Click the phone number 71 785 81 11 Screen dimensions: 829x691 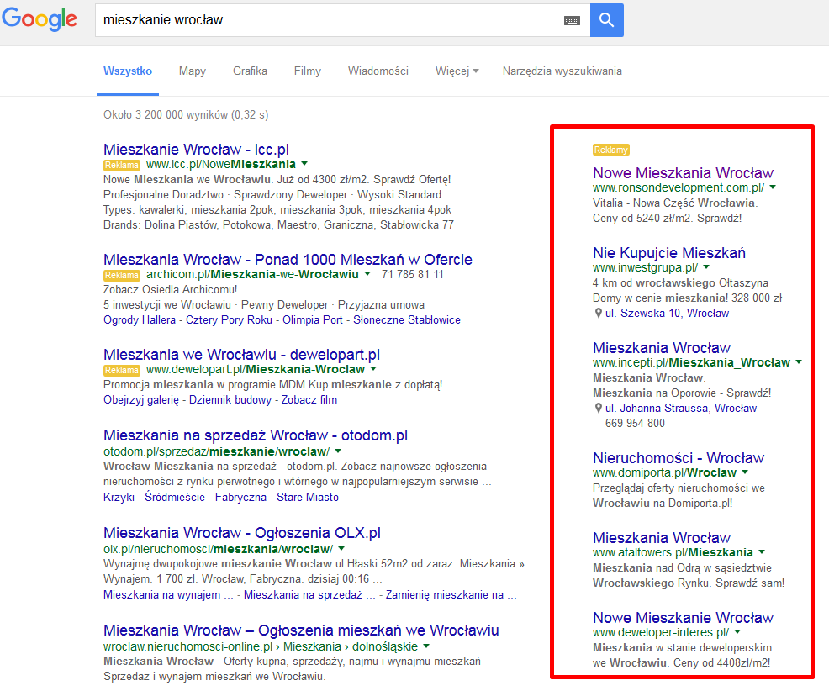pos(412,274)
